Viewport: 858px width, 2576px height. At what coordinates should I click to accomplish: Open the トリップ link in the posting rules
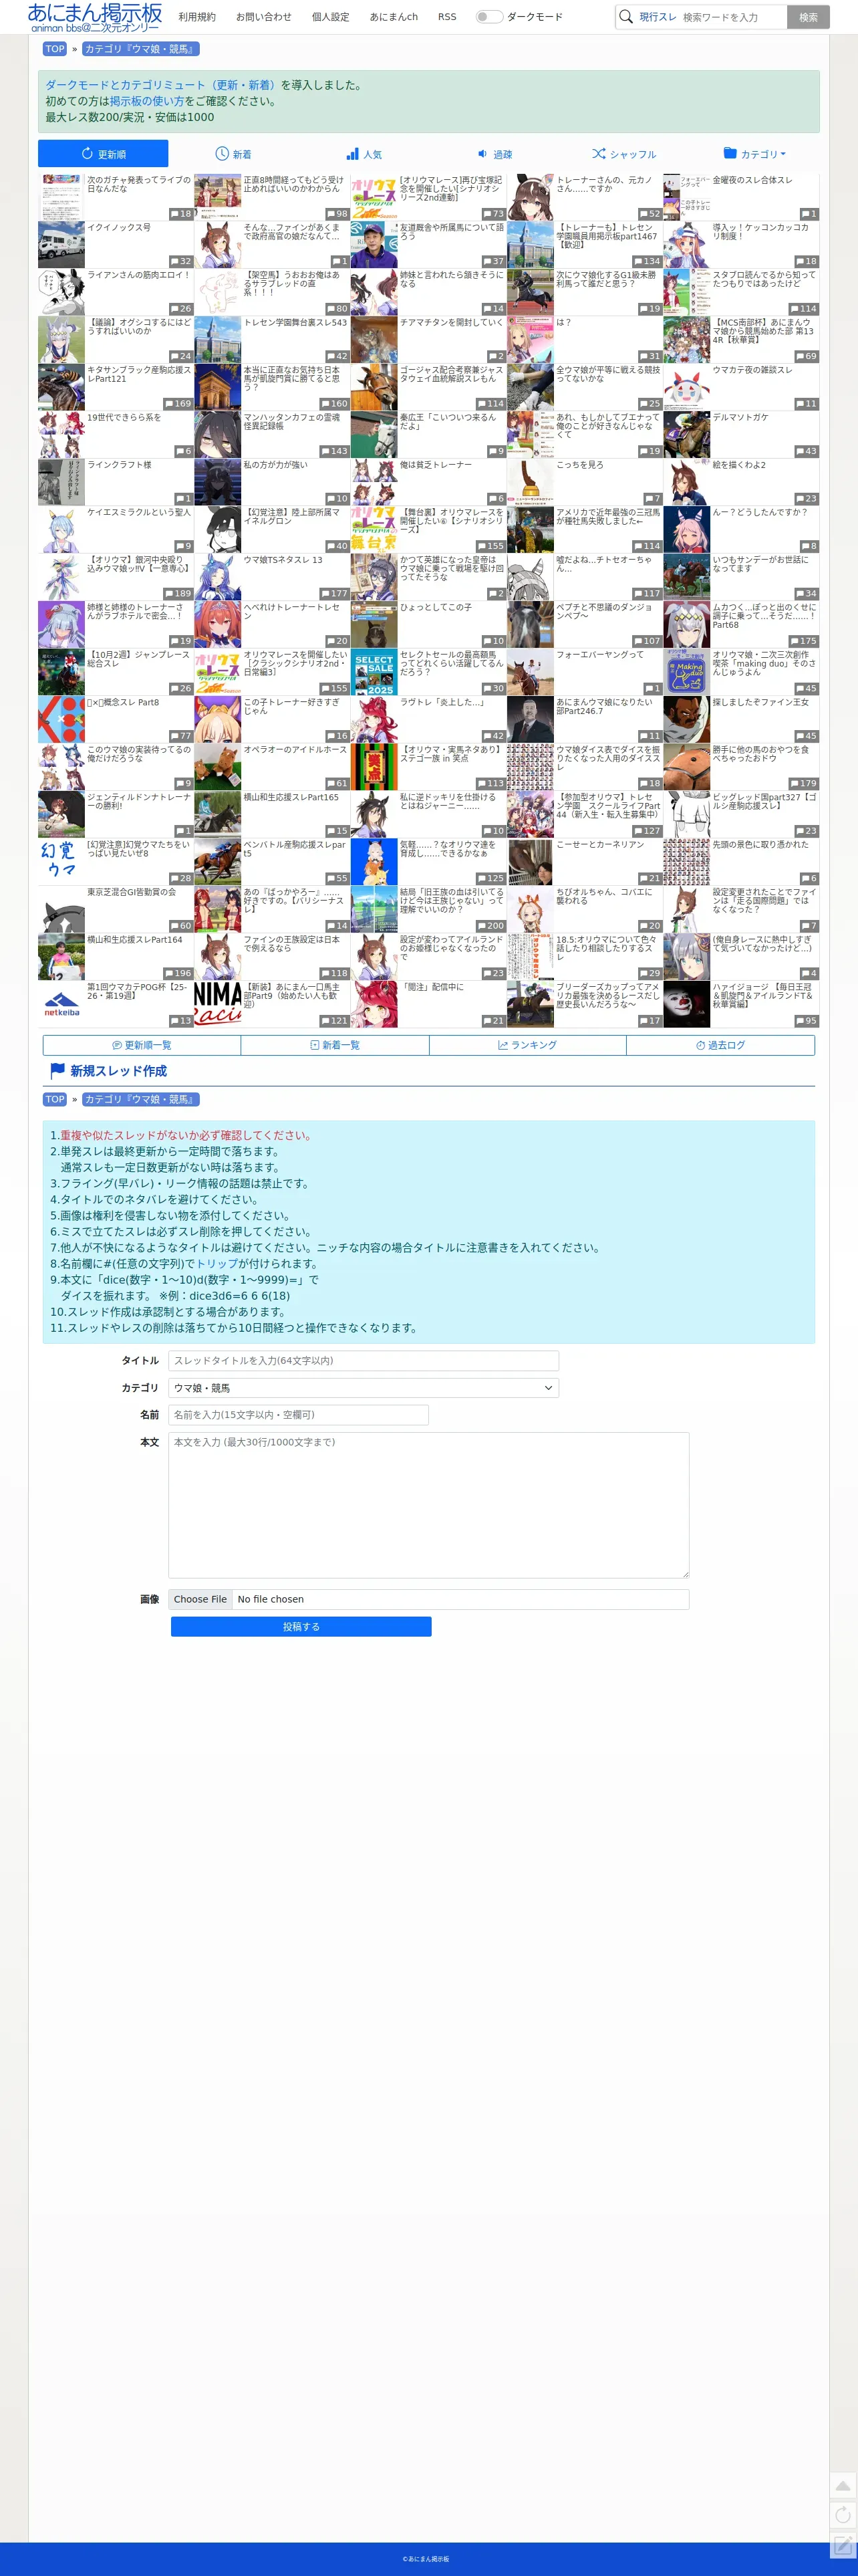point(216,1264)
